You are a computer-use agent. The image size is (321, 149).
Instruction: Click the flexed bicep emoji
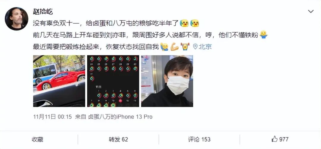point(175,47)
